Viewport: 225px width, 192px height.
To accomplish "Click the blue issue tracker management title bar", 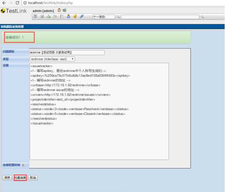I will pos(112,27).
